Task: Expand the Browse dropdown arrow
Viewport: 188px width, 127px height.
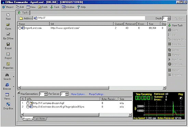Action: [14, 86]
